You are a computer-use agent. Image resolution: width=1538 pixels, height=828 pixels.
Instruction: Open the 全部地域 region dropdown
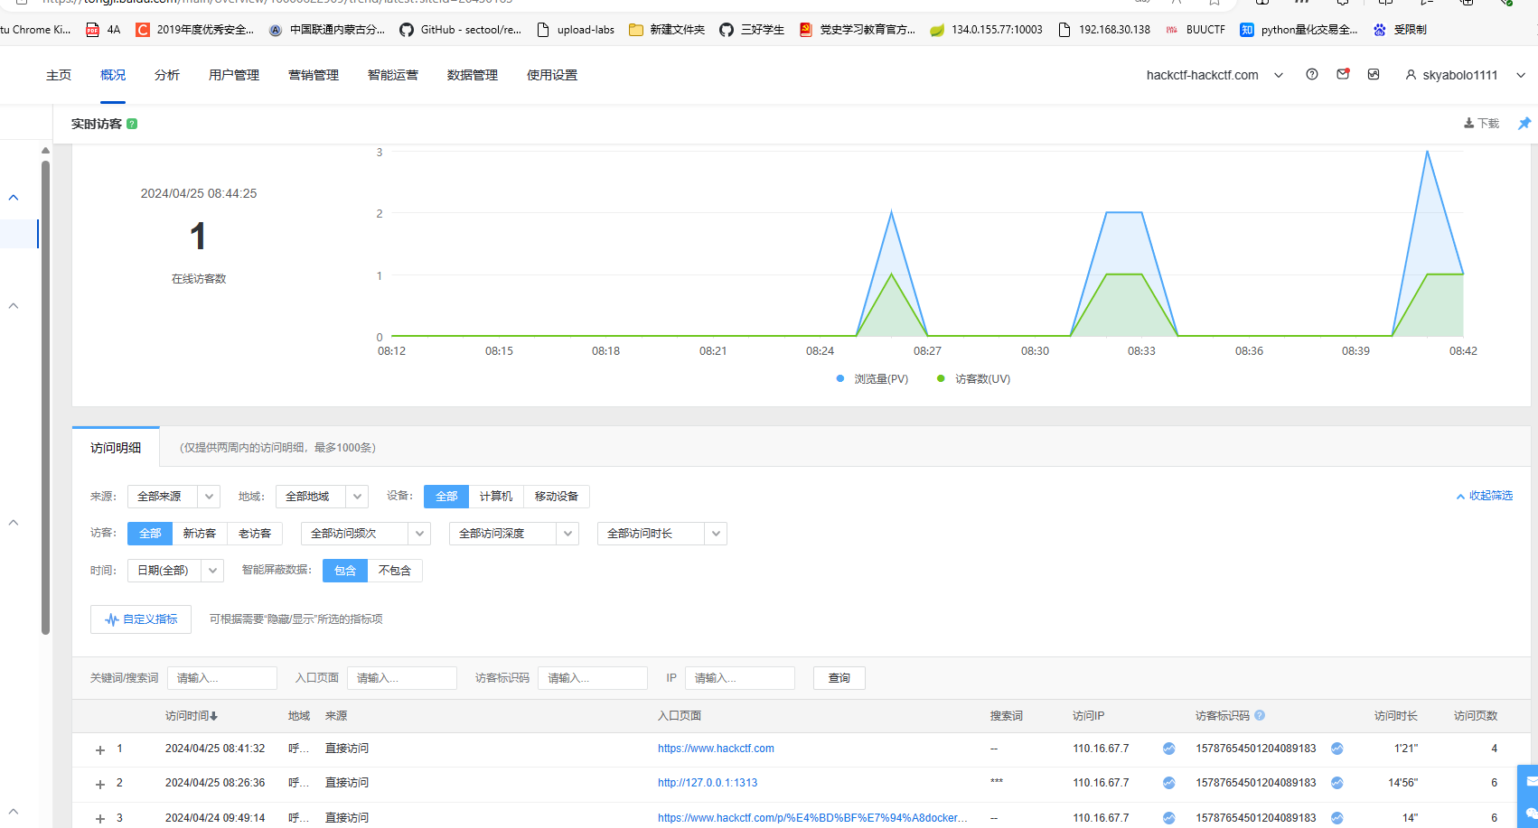[x=322, y=497]
